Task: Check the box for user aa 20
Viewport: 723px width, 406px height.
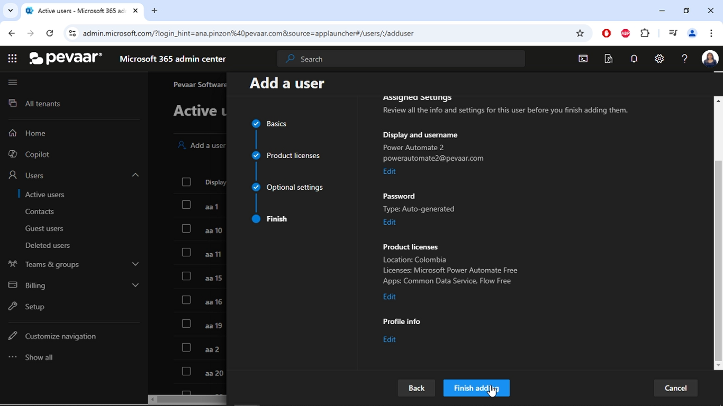Action: (186, 371)
